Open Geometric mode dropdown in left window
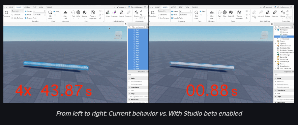Viewport: 298px width, 125px height. [x=18, y=11]
